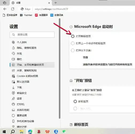Image resolution: width=135 pixels, height=134 pixels.
Task: Click the 搜索设置 search field
Action: tap(32, 35)
